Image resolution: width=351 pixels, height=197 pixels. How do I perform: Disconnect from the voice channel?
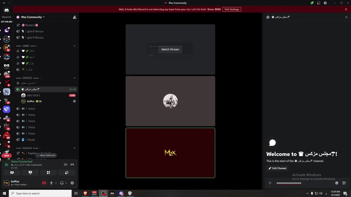[72, 164]
